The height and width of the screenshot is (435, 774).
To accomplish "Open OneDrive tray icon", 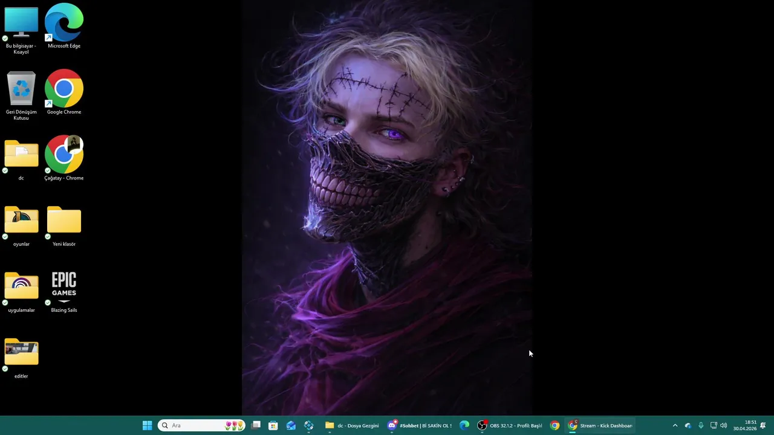I will (688, 425).
